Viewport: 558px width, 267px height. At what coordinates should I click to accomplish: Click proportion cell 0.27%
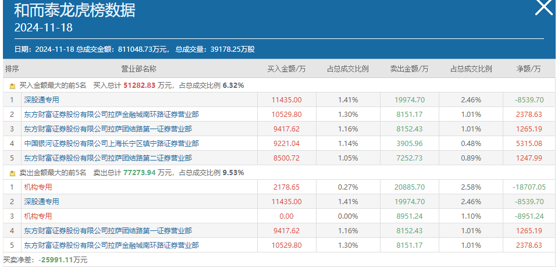coord(348,187)
